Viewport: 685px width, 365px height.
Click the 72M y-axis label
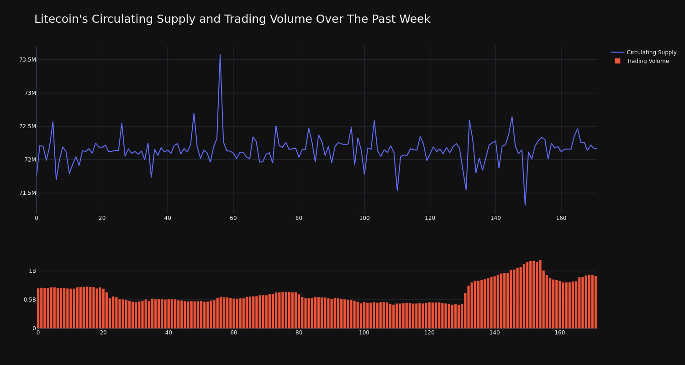click(x=30, y=160)
